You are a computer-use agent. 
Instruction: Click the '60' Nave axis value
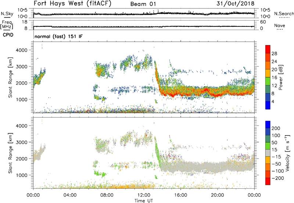coord(263,22)
